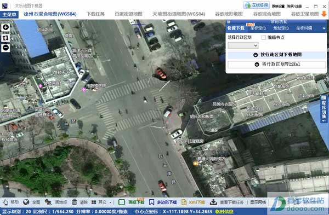Viewport: 329px width, 215px height.
Task: Open the 坐标定位 coordinate locate tab
Action: click(x=258, y=28)
